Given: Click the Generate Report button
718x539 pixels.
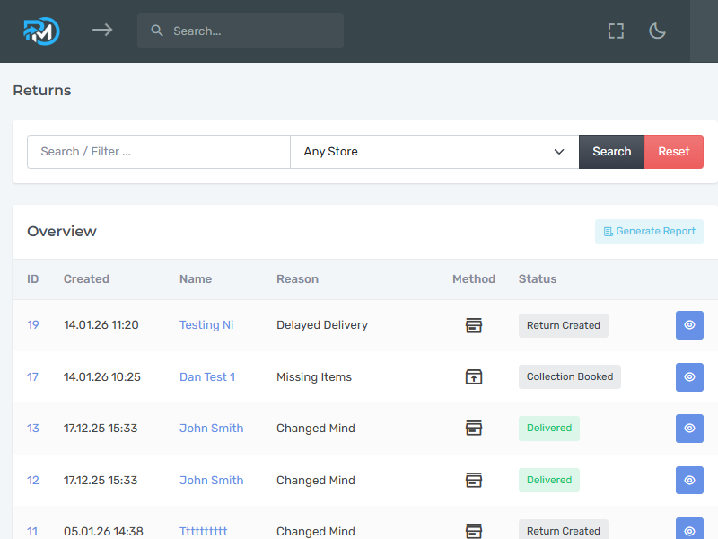Looking at the screenshot, I should 649,232.
